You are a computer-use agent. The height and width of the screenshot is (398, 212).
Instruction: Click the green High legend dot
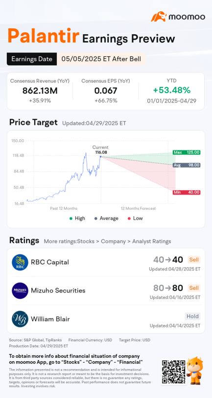pos(71,218)
